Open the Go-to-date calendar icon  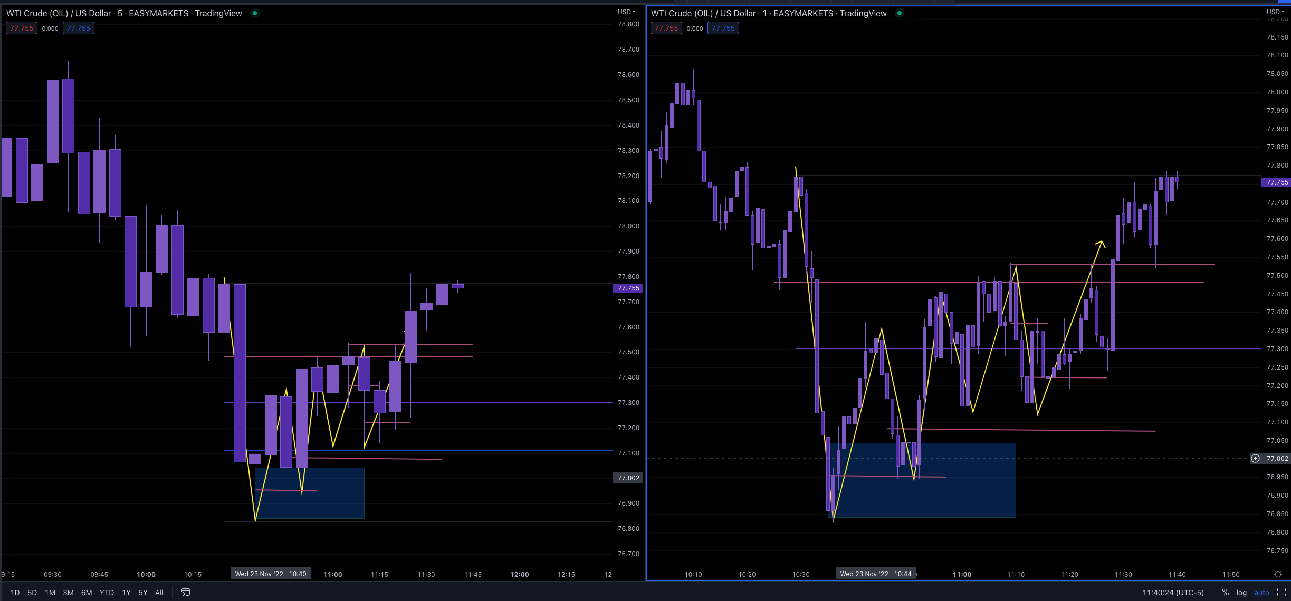(185, 592)
